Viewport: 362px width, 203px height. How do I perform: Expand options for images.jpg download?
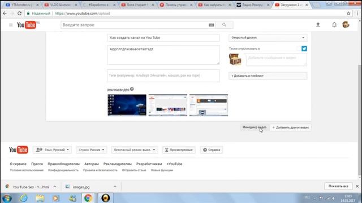pyautogui.click(x=115, y=187)
